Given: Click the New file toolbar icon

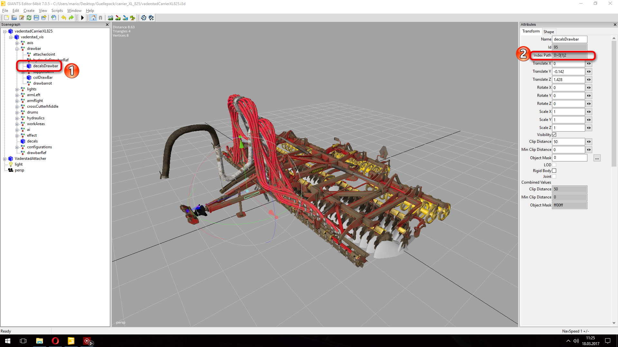Looking at the screenshot, I should (6, 18).
